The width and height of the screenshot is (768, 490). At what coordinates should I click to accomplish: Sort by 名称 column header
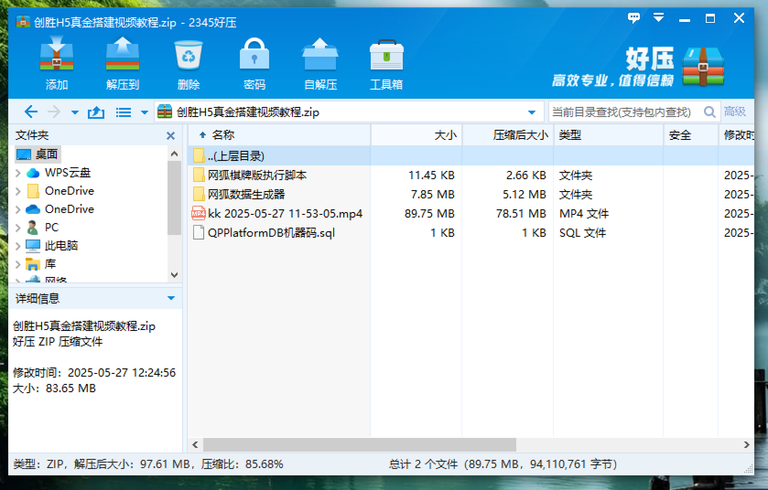point(279,135)
